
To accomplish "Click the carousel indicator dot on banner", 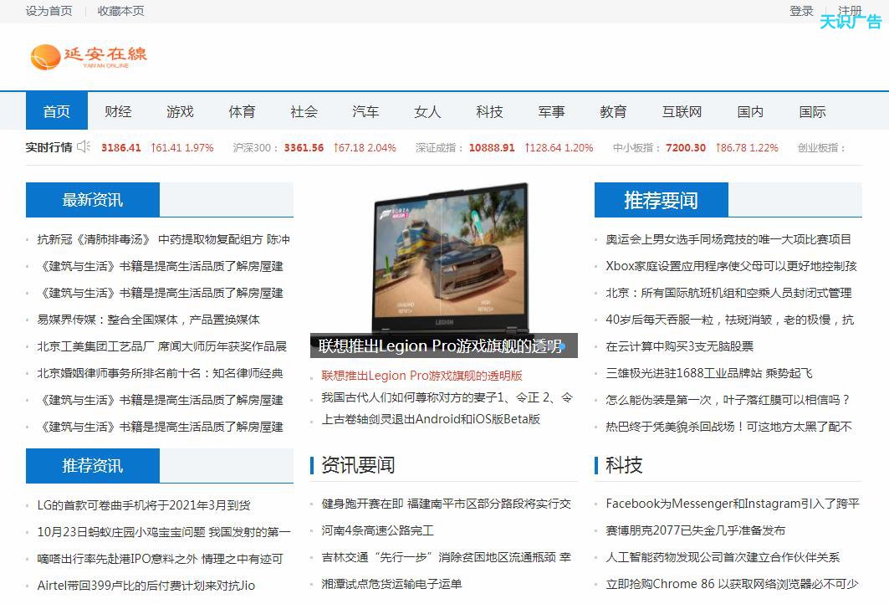I will click(x=562, y=346).
